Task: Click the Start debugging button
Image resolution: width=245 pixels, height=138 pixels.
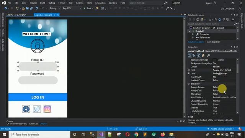Action: coord(87,8)
